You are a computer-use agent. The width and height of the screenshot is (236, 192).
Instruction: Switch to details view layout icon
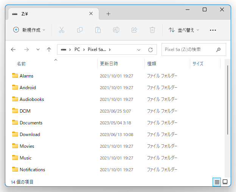[217, 182]
